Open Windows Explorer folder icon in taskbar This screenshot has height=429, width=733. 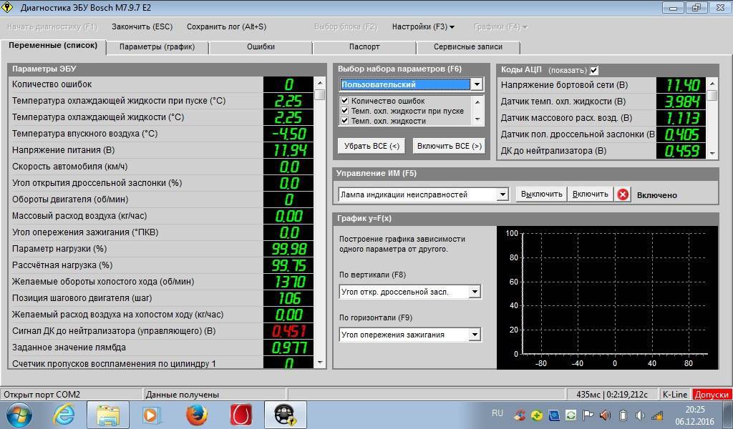click(x=108, y=415)
